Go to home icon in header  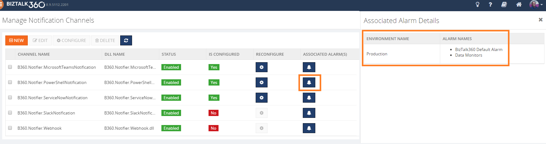(x=519, y=4)
